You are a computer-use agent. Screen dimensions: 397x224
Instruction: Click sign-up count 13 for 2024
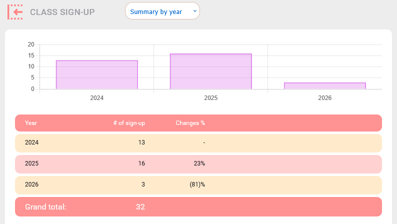click(141, 142)
